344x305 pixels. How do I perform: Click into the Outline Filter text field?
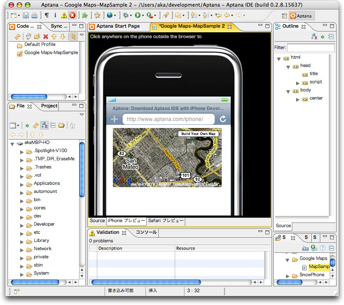click(x=311, y=47)
